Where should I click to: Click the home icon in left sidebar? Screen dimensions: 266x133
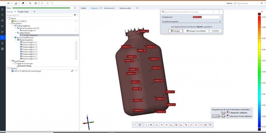click(x=2, y=9)
